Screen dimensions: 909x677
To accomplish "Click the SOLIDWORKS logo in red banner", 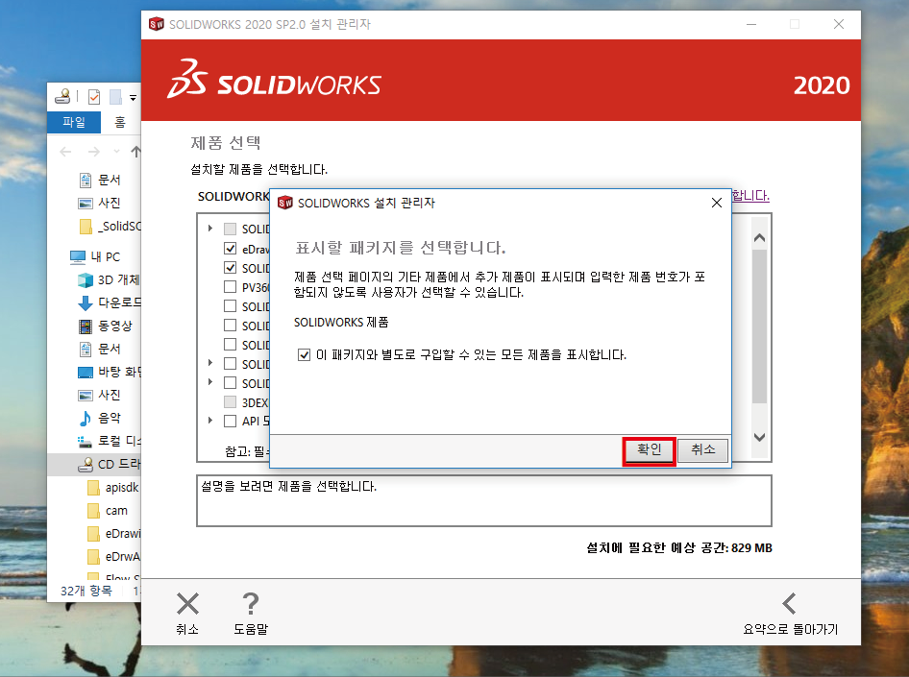I will coord(274,80).
